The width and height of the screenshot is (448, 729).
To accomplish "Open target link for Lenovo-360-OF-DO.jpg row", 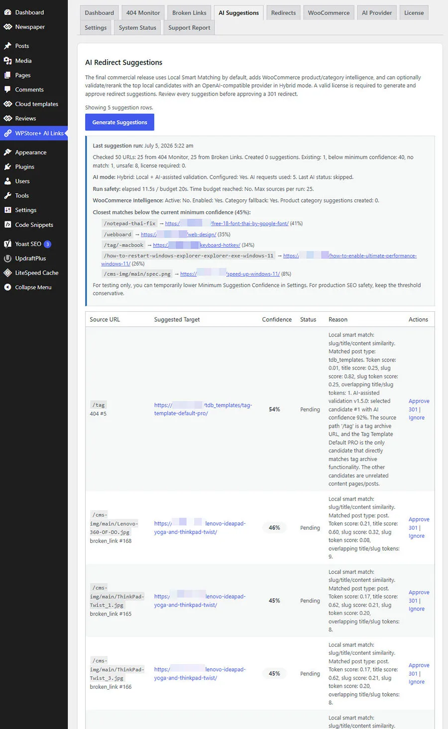I will [x=200, y=528].
